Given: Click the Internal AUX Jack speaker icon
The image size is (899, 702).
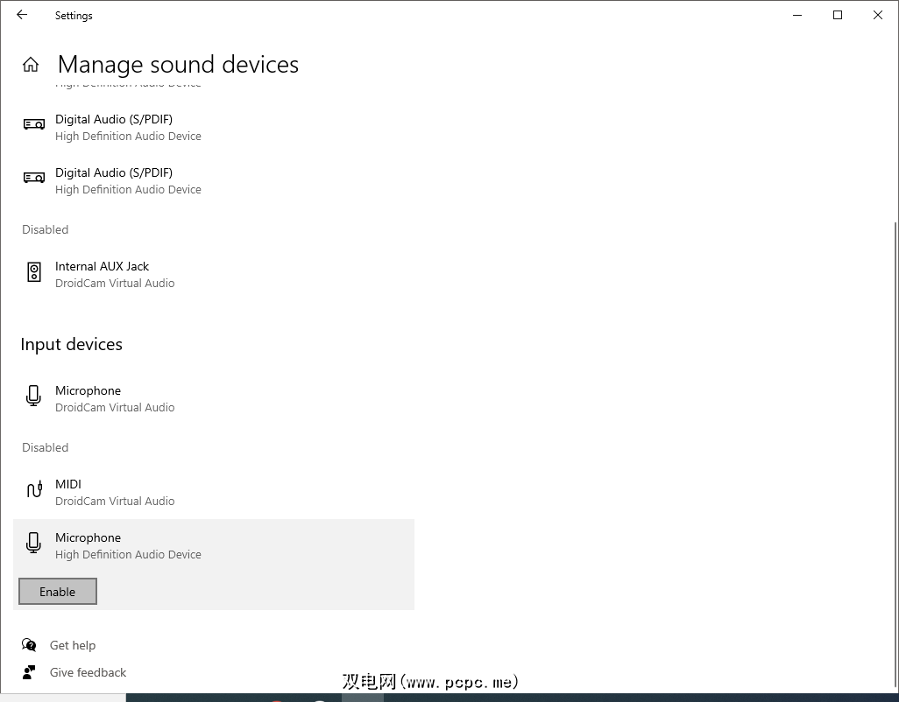Looking at the screenshot, I should pos(34,273).
